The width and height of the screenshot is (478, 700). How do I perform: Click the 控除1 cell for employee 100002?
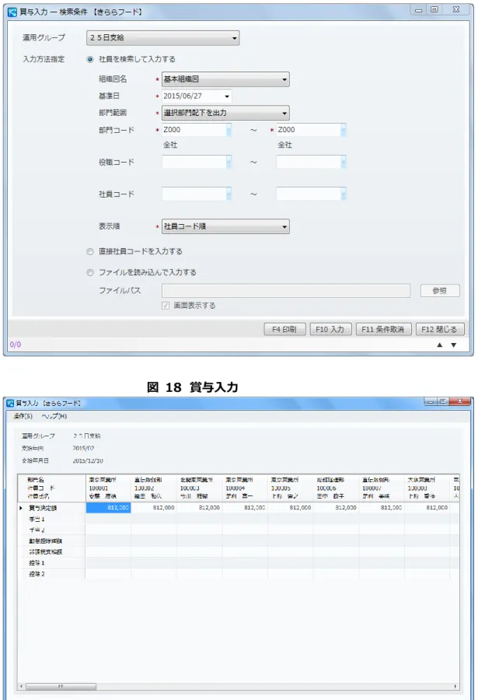(x=154, y=562)
